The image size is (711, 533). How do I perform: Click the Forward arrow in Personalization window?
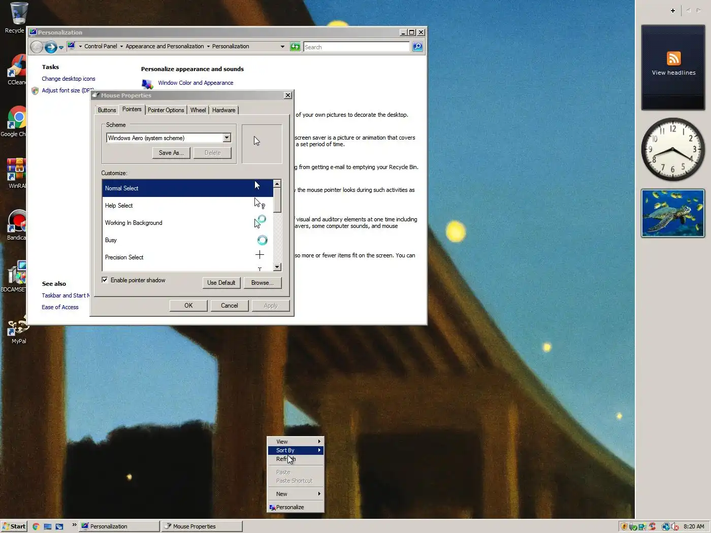[x=51, y=47]
